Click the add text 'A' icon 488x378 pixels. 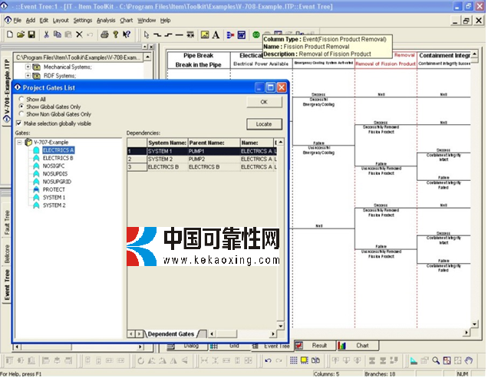click(x=216, y=35)
